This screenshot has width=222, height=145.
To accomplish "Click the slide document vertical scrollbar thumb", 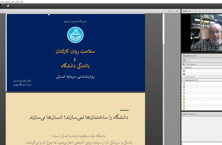I will (x=163, y=29).
